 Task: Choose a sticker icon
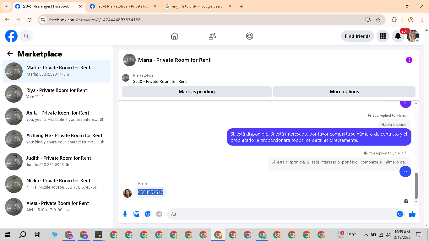[148, 214]
